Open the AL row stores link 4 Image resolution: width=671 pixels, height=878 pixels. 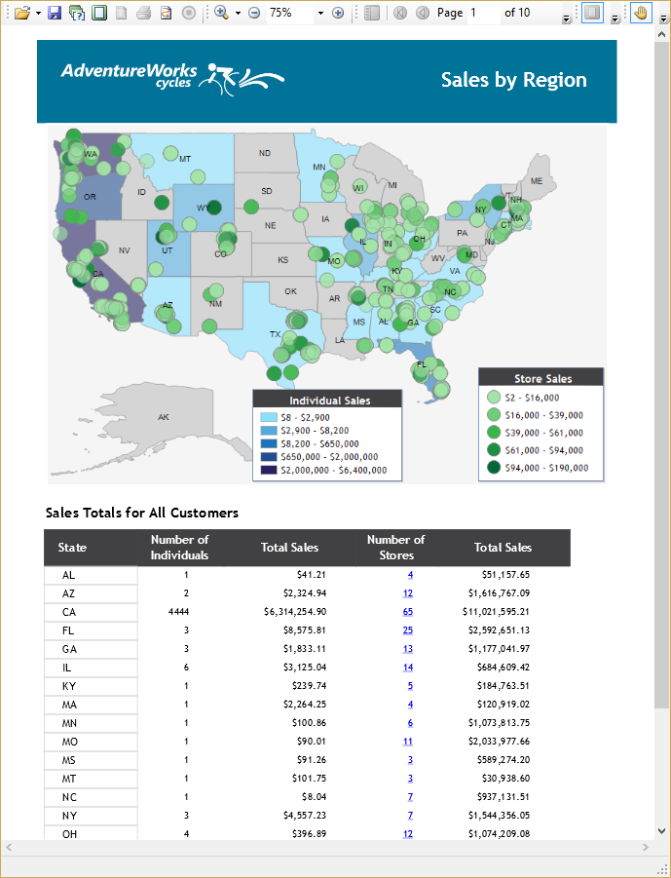pos(410,575)
